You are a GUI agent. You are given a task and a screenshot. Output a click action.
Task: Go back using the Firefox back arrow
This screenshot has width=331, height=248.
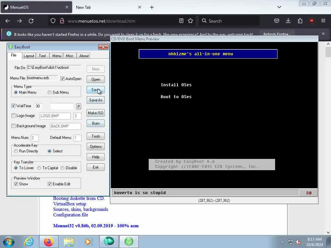(8, 21)
